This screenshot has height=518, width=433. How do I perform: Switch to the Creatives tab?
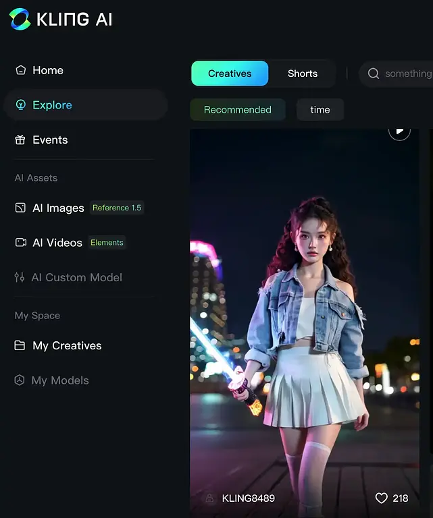coord(230,74)
